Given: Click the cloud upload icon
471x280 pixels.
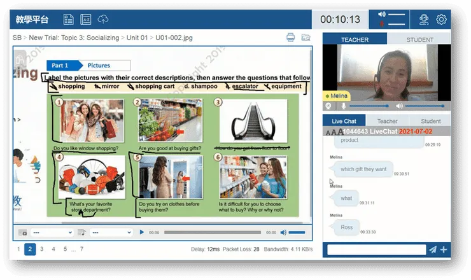Looking at the screenshot, I should click(103, 20).
